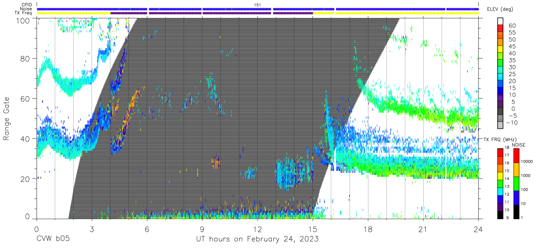Viewport: 538px width, 248px height.
Task: Click the black swatch in TX FRQ bar
Action: click(500, 214)
